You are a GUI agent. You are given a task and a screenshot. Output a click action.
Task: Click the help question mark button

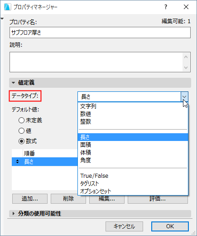click(x=166, y=7)
